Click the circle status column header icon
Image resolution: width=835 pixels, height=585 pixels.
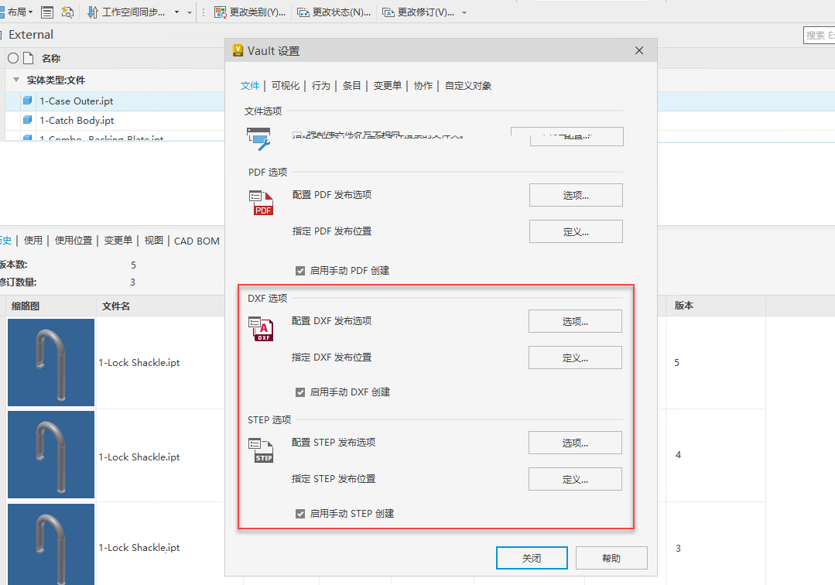coord(13,58)
